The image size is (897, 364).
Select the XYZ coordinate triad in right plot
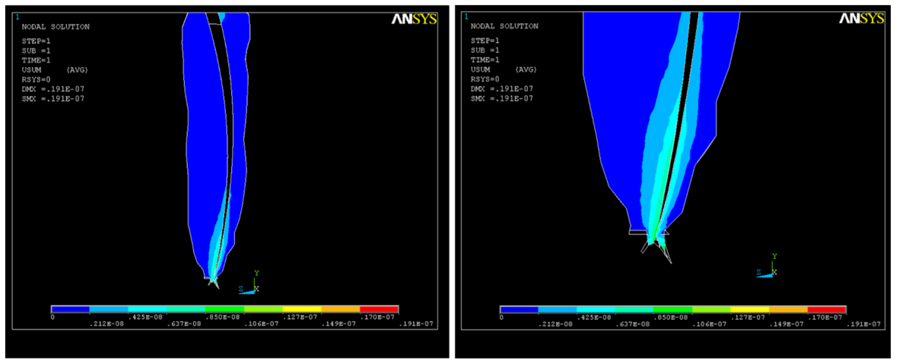[x=767, y=266]
